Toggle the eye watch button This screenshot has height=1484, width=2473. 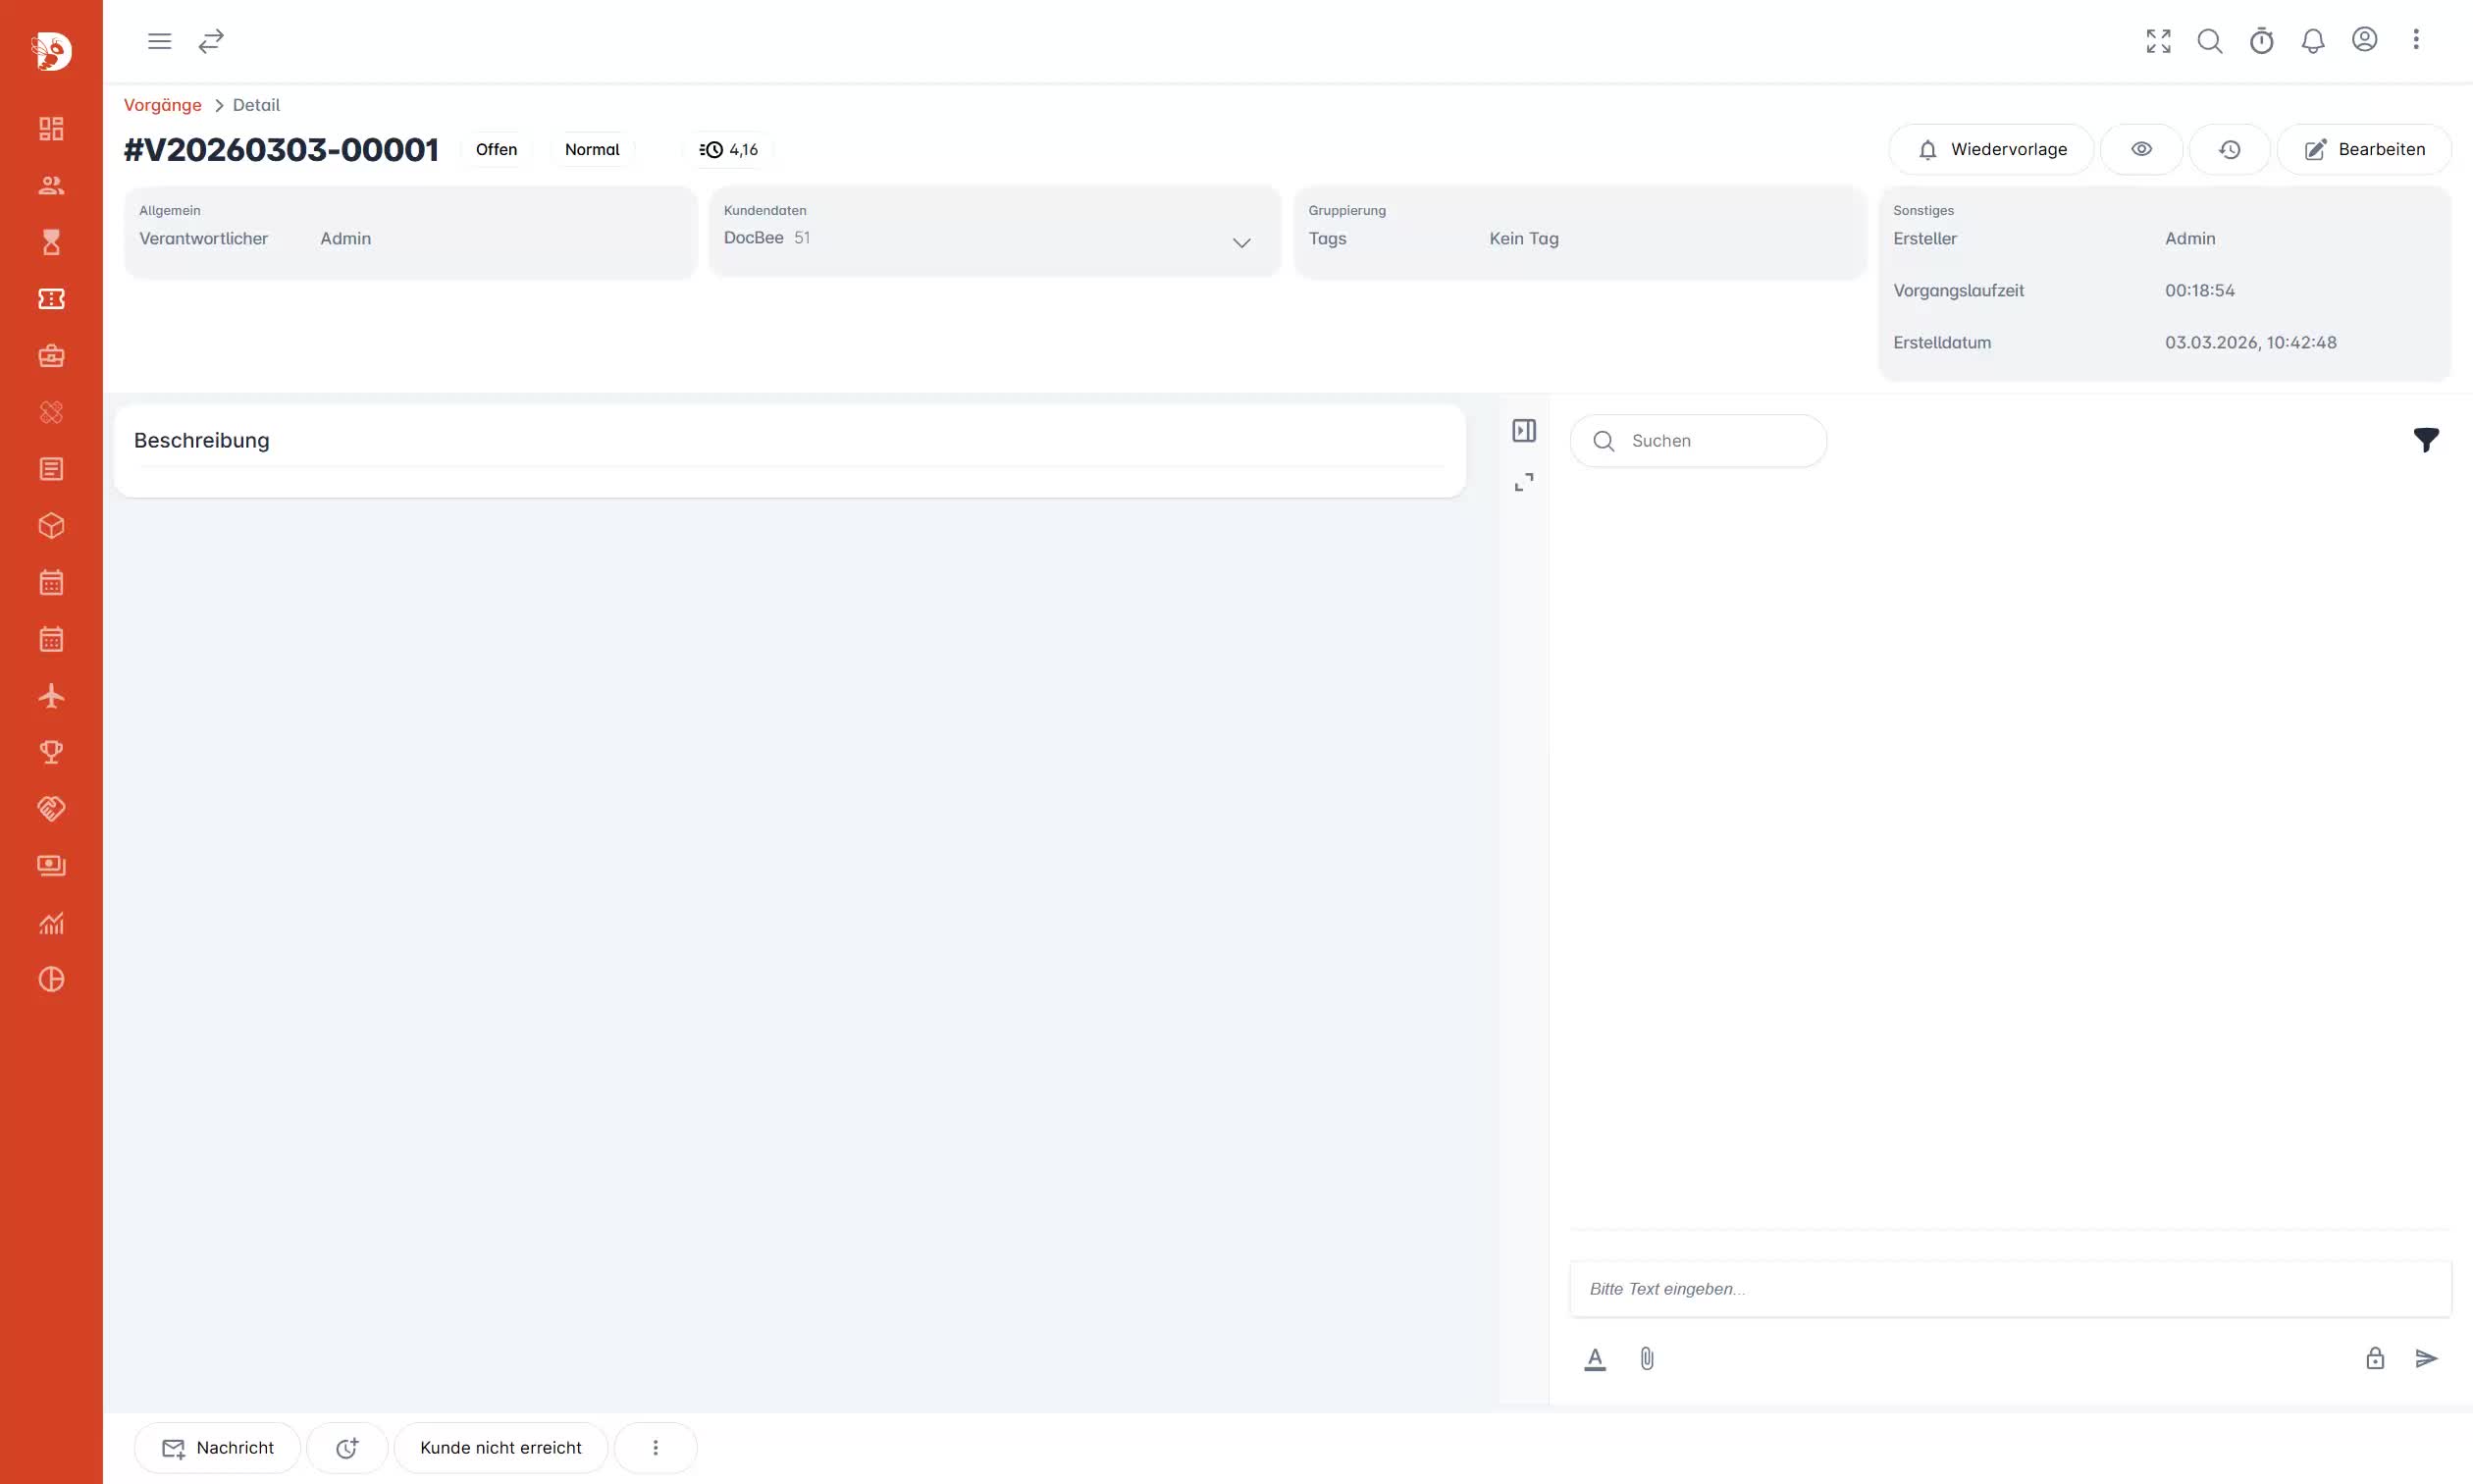click(x=2140, y=149)
